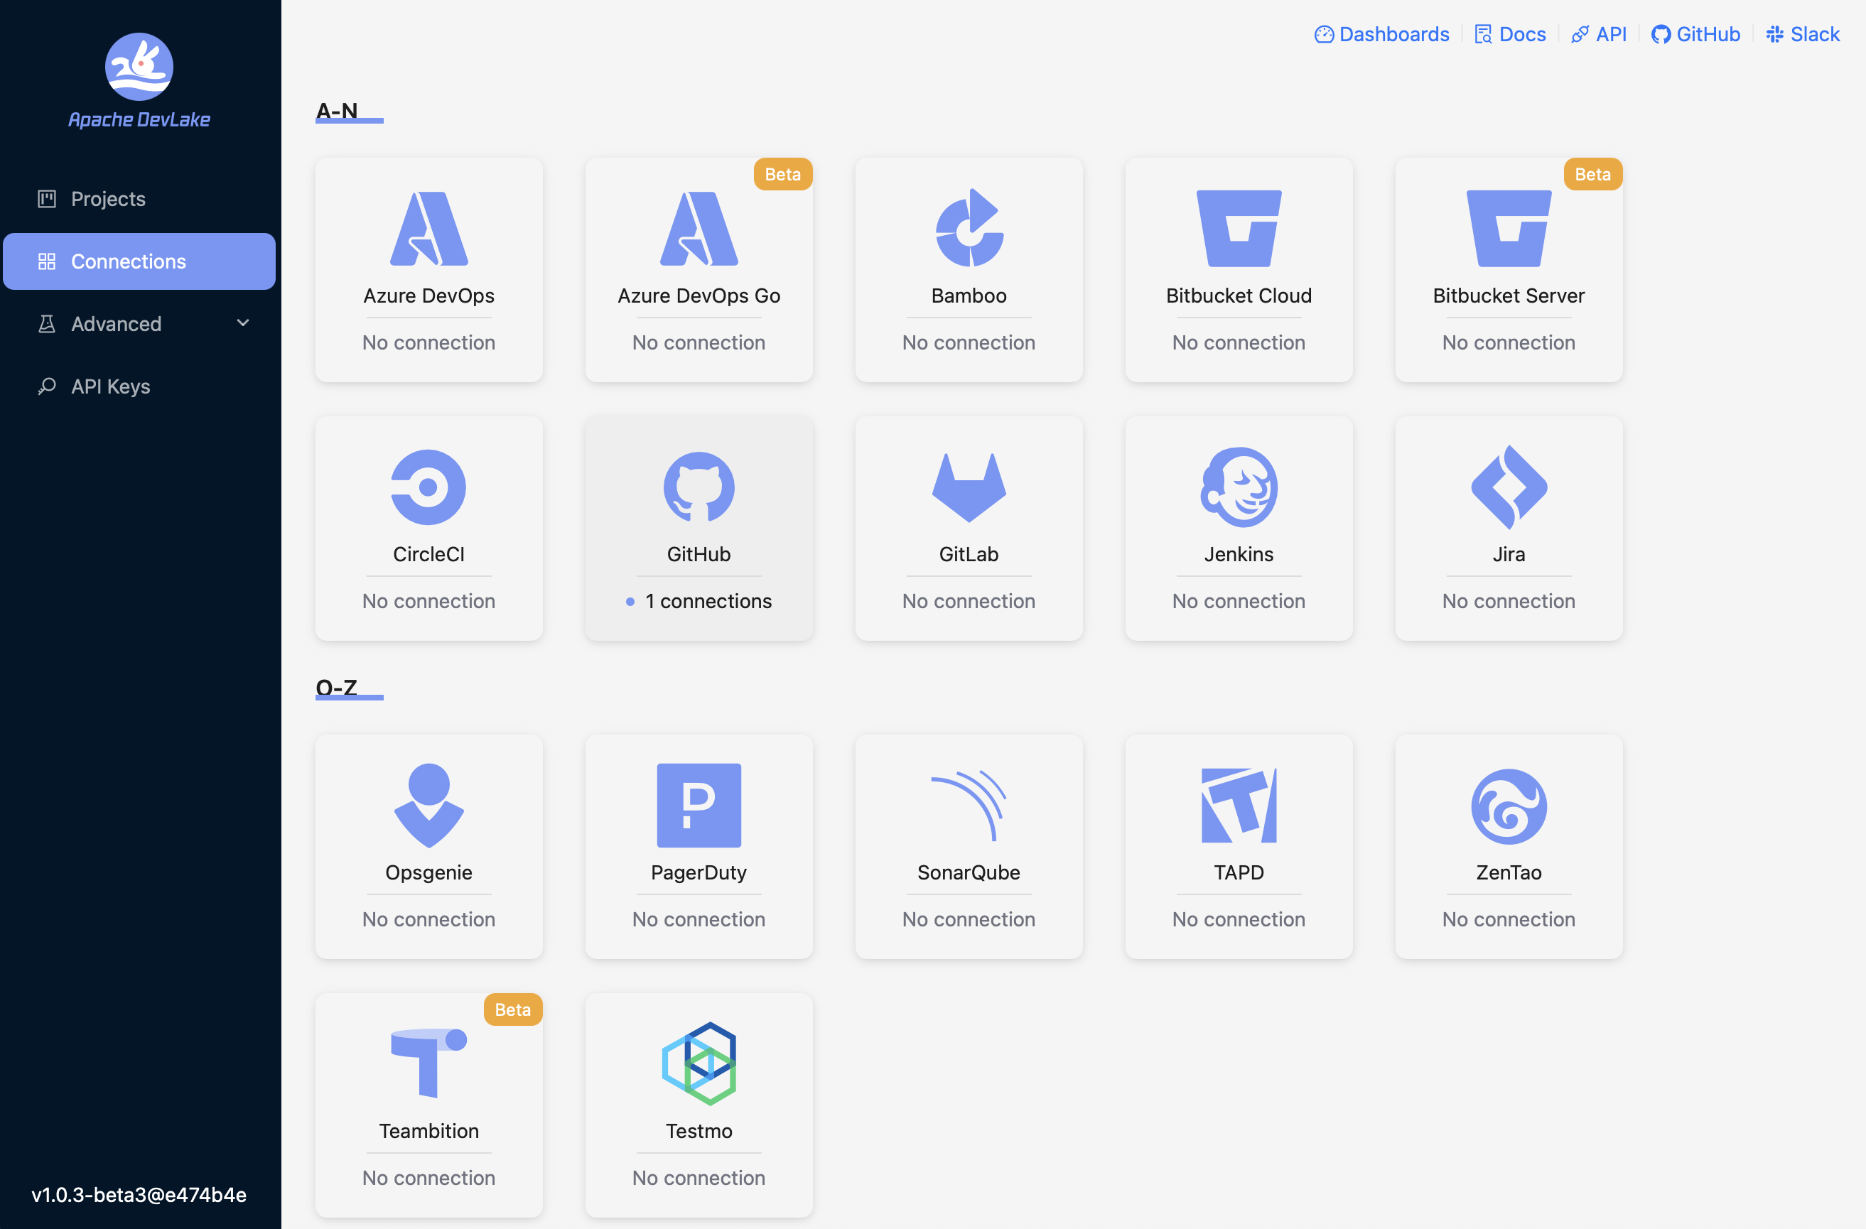Click the O-Z section heading

click(336, 688)
